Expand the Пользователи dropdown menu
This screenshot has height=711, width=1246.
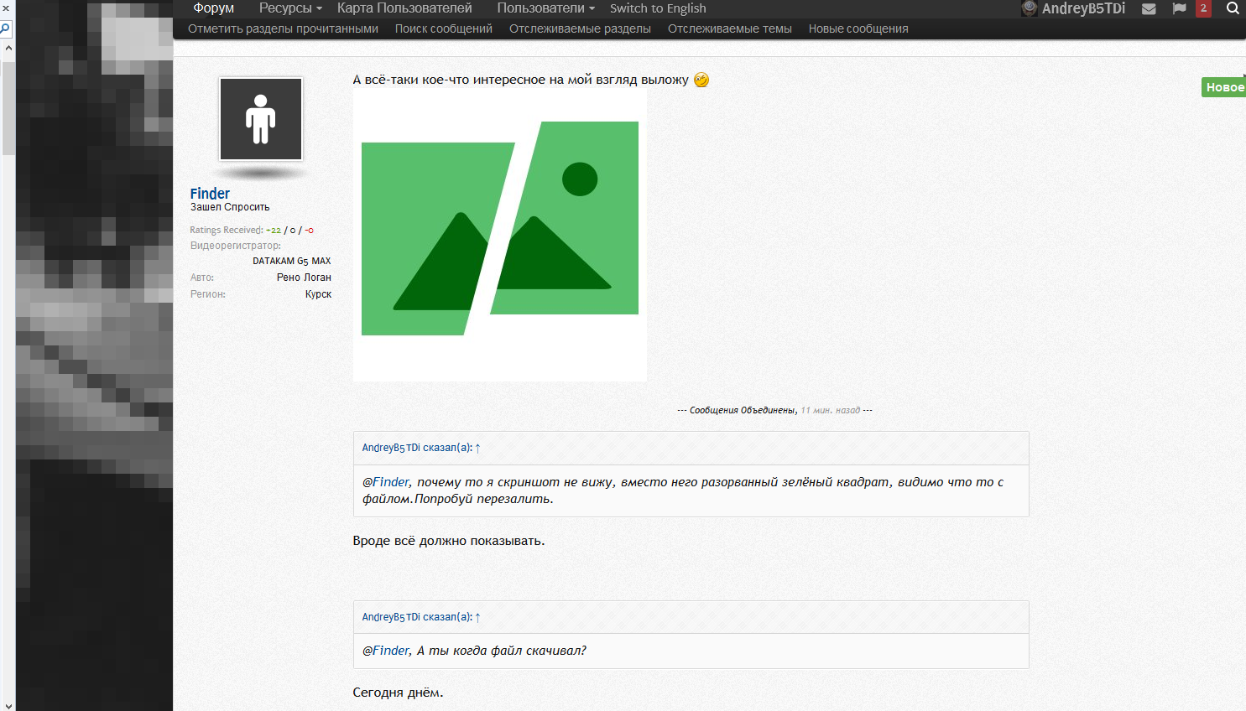coord(545,8)
